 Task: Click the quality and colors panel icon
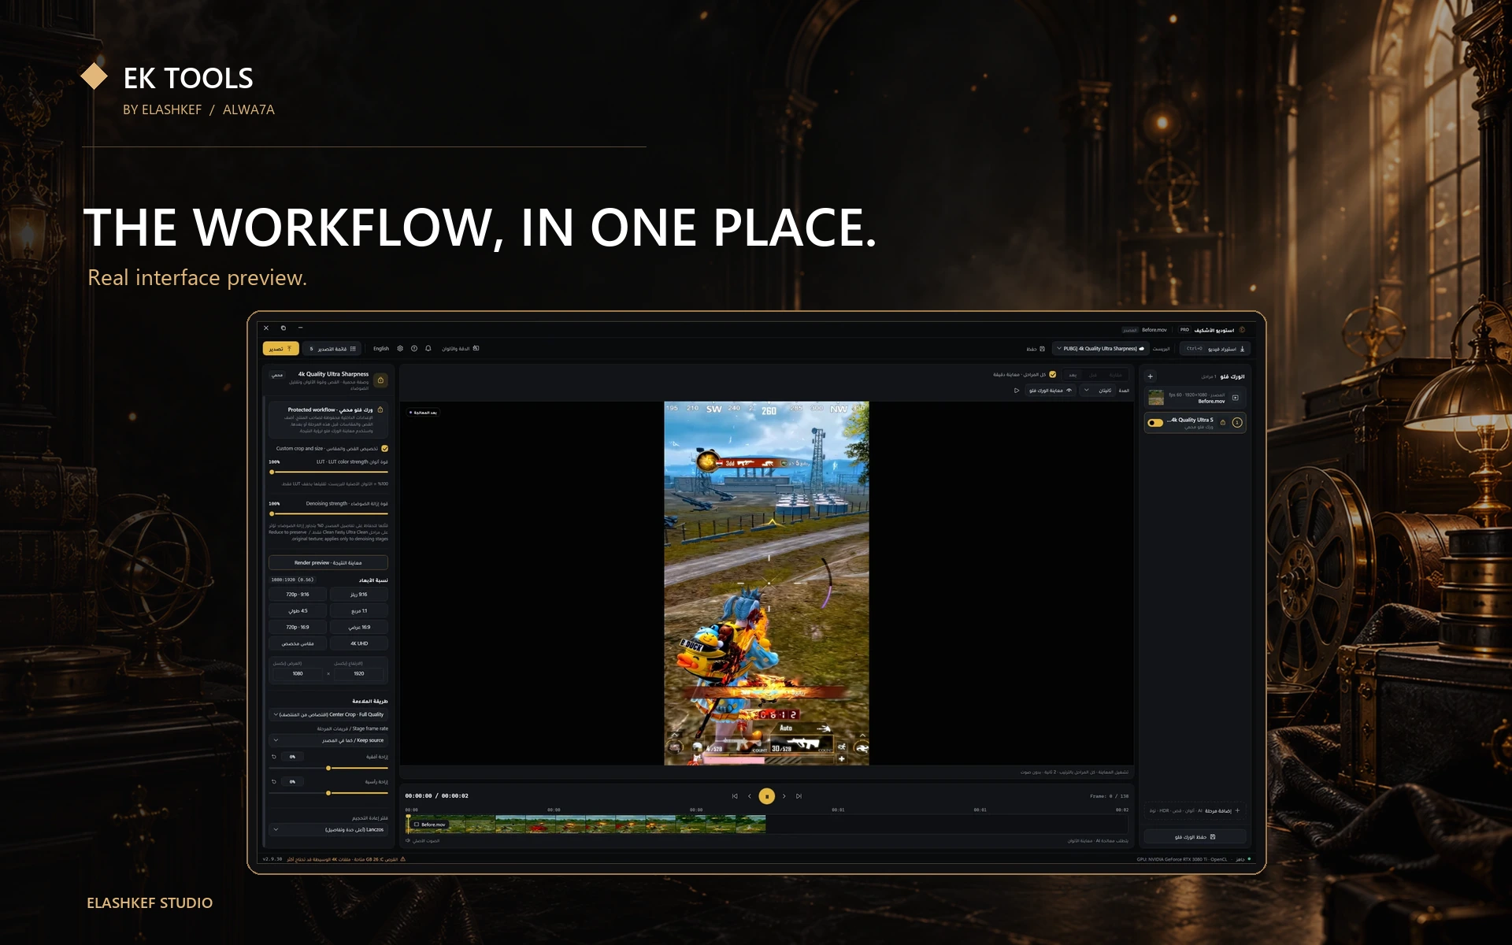(x=476, y=348)
